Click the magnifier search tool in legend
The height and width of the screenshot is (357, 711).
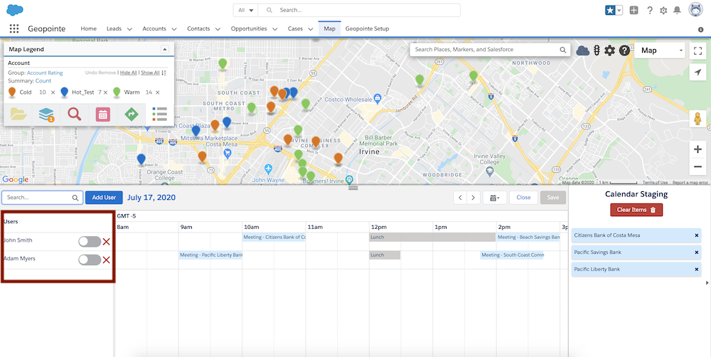(75, 114)
